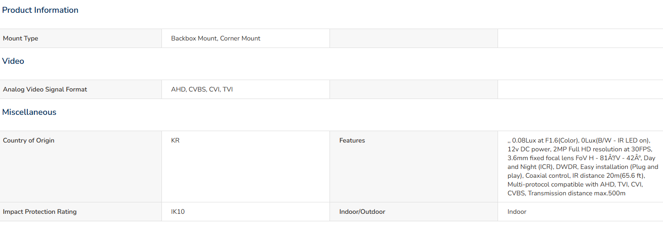Click the features description text starting 0.08Lux
This screenshot has width=663, height=227.
tap(583, 167)
